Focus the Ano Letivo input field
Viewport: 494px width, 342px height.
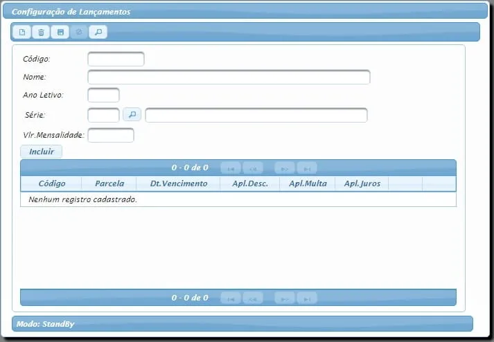[x=103, y=95]
